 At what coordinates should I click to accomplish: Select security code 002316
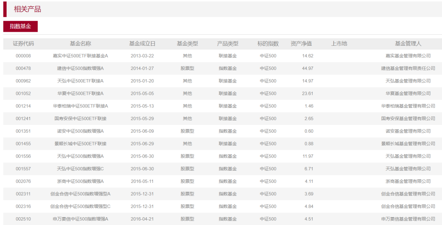point(23,207)
